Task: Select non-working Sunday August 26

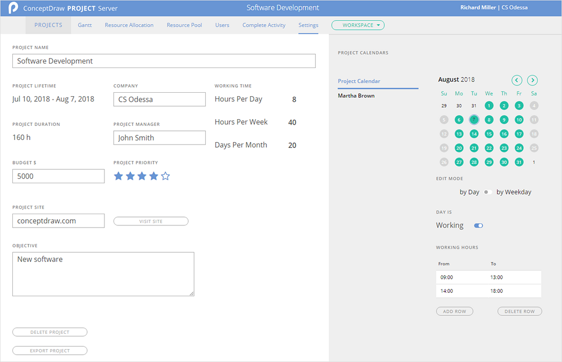Action: (x=444, y=162)
